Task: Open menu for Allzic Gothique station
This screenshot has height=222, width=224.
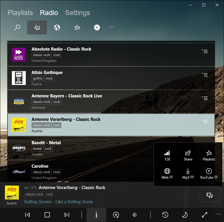Action: [205, 75]
